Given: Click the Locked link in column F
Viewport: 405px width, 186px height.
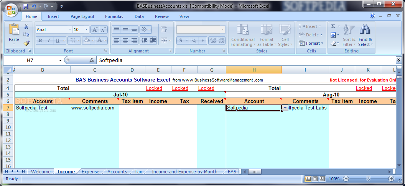Looking at the screenshot, I should 180,88.
